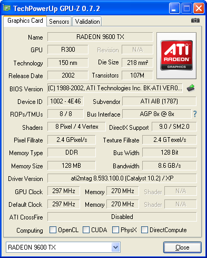Click the bus interface question mark
This screenshot has height=258, width=207.
point(195,114)
